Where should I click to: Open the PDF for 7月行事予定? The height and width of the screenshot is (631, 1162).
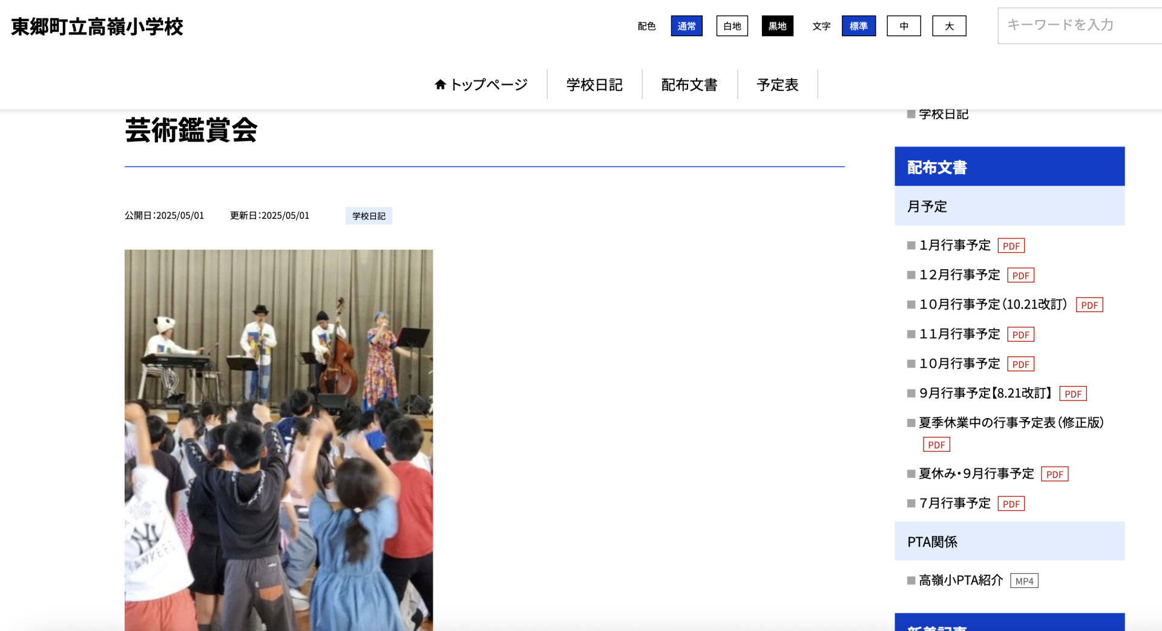[1011, 503]
